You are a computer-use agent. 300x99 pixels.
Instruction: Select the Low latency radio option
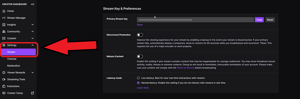click(x=138, y=78)
